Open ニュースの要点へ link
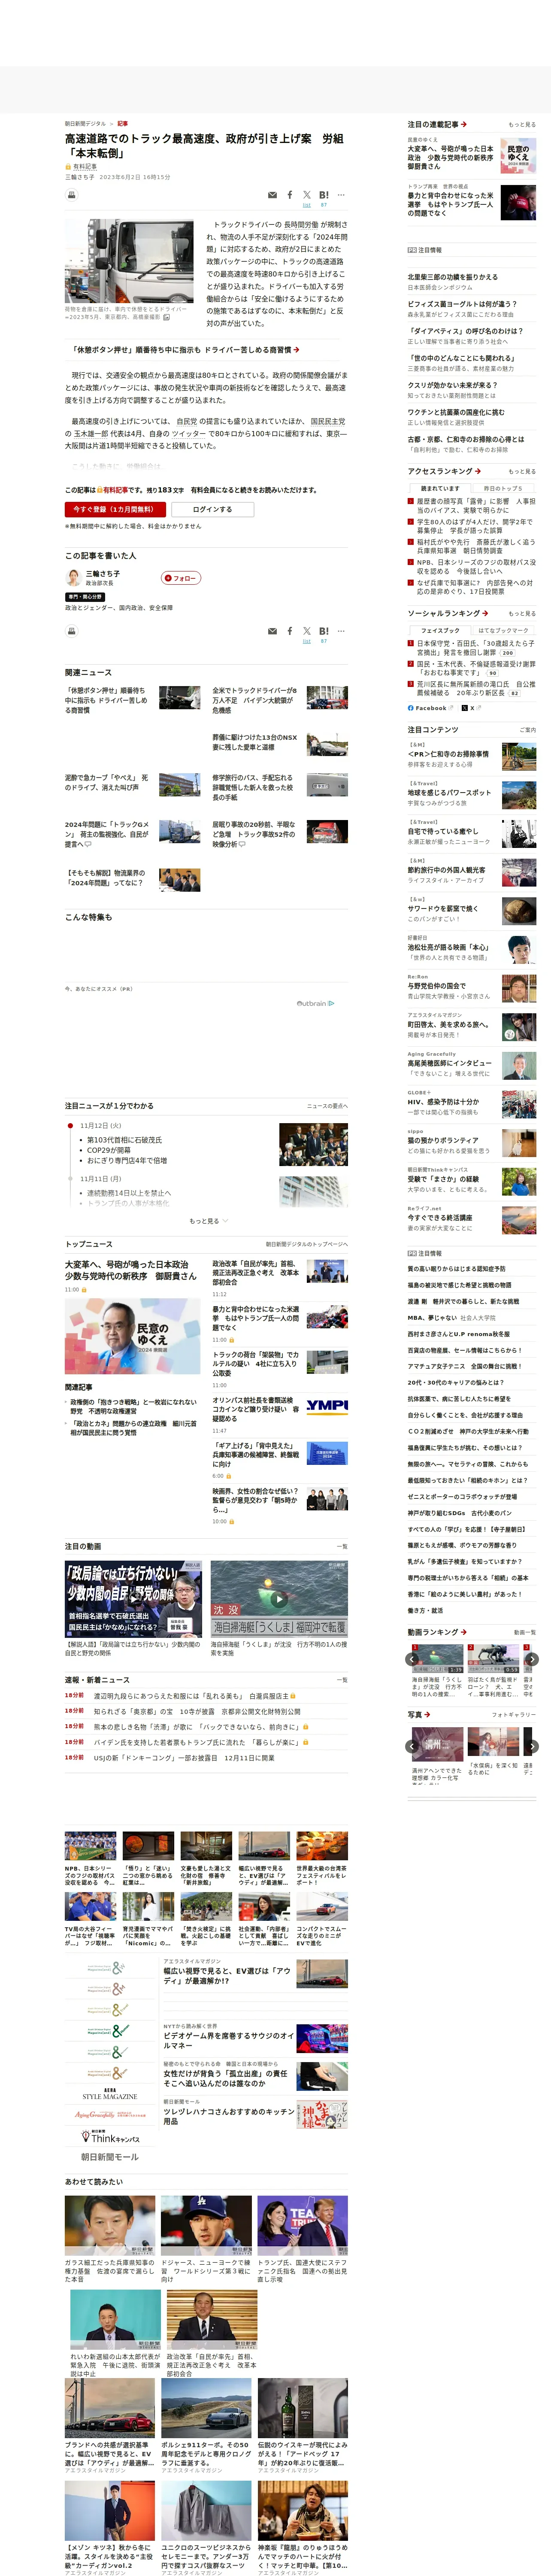Screen dimensions: 551x2576 pyautogui.click(x=327, y=1106)
